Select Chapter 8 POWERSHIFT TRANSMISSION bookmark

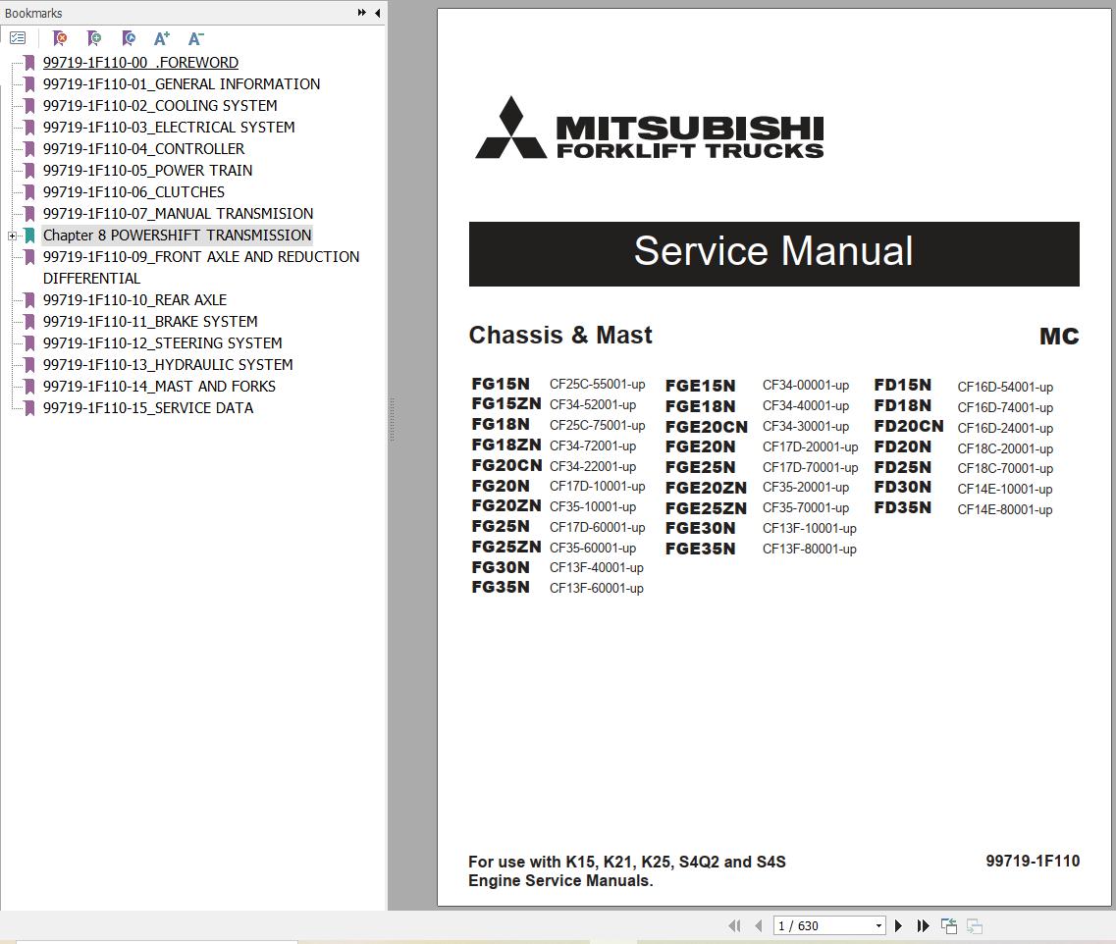click(x=177, y=235)
